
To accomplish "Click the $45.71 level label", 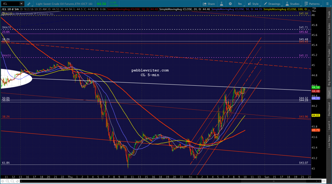I will pyautogui.click(x=303, y=28).
